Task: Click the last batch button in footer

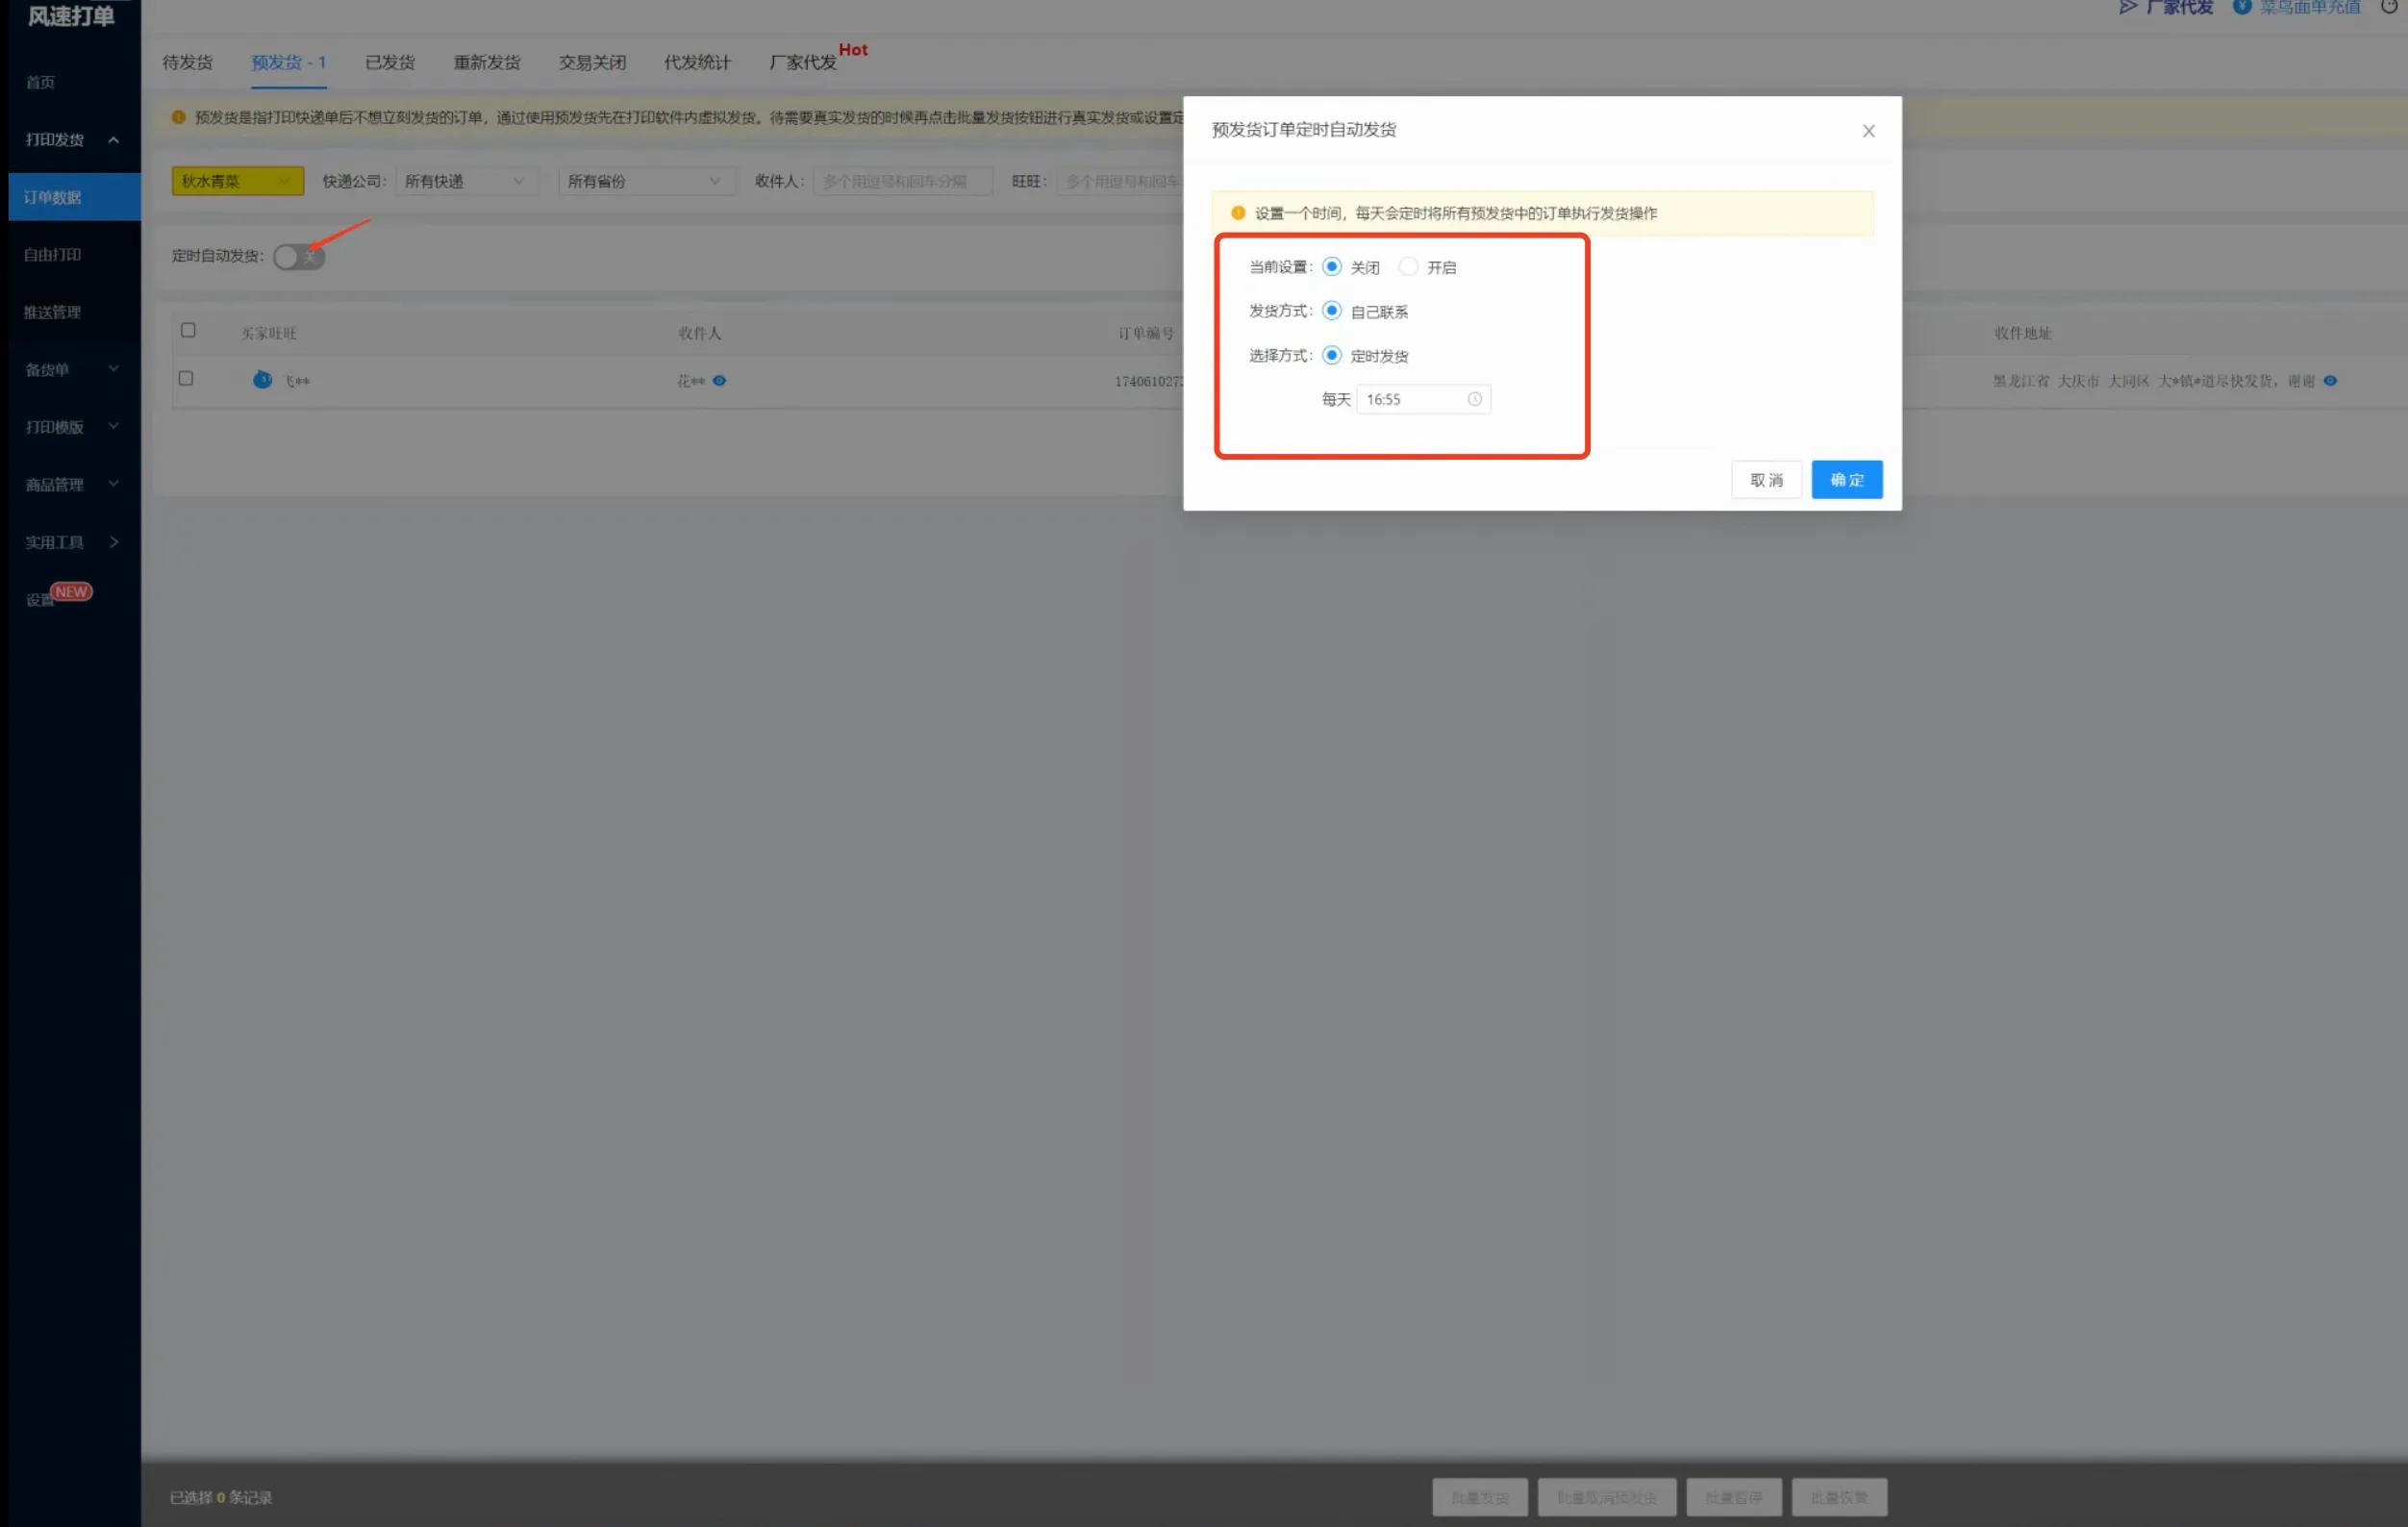Action: coord(1838,1497)
